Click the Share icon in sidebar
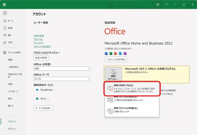Image resolution: width=197 pixels, height=135 pixels. (5, 42)
